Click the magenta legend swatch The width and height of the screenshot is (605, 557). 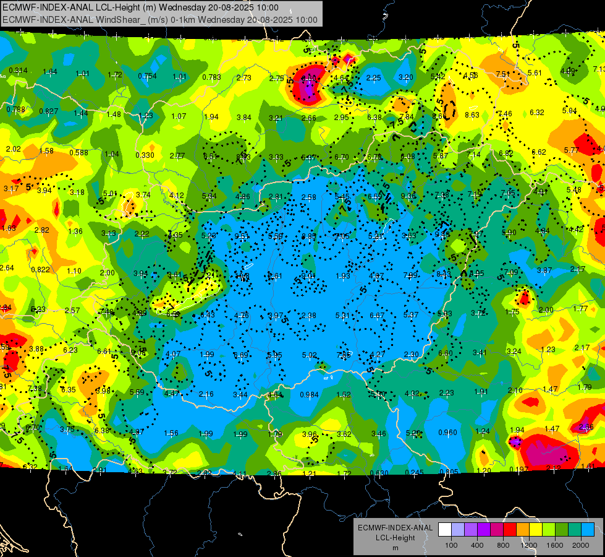point(497,530)
